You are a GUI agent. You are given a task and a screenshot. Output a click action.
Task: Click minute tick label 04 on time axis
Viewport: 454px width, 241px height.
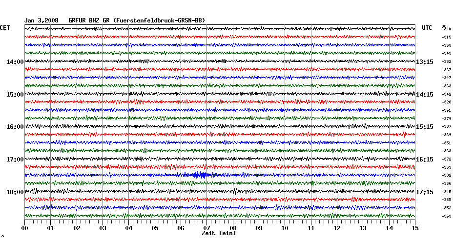coord(129,228)
